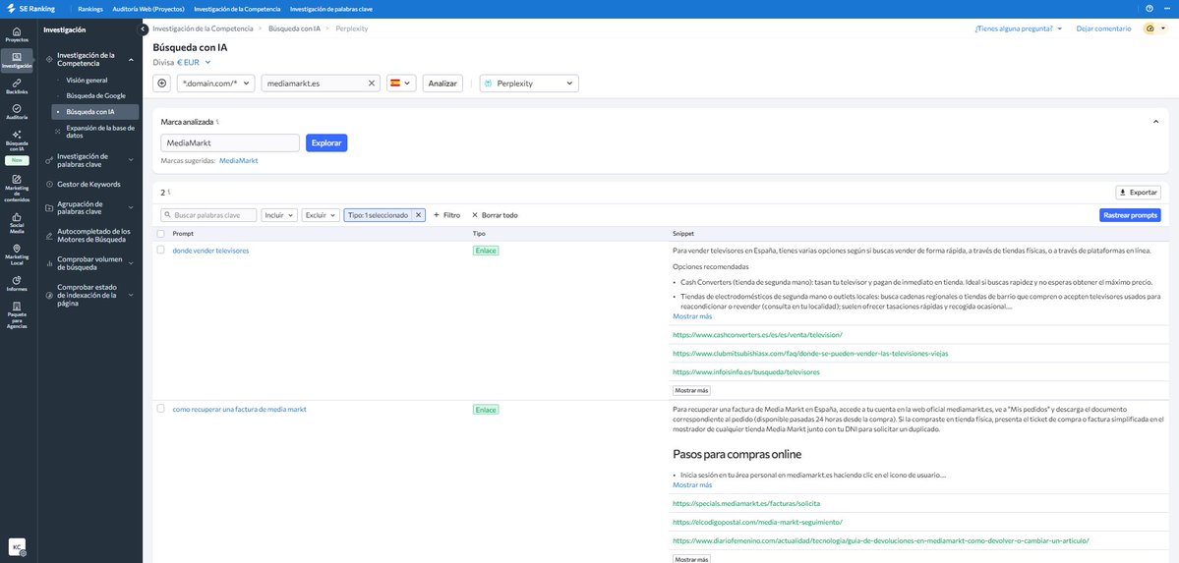Check the como recuperar una factura row

click(x=160, y=408)
